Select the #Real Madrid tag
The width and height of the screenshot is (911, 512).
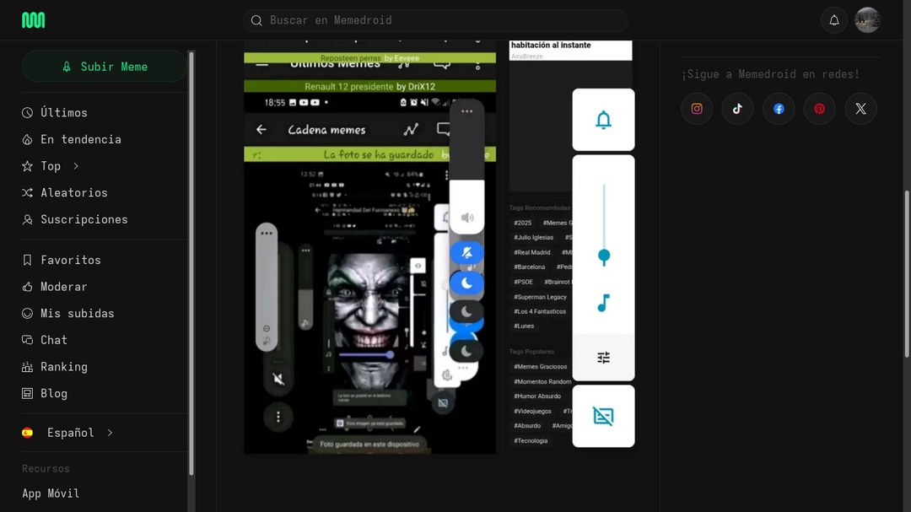pos(531,252)
